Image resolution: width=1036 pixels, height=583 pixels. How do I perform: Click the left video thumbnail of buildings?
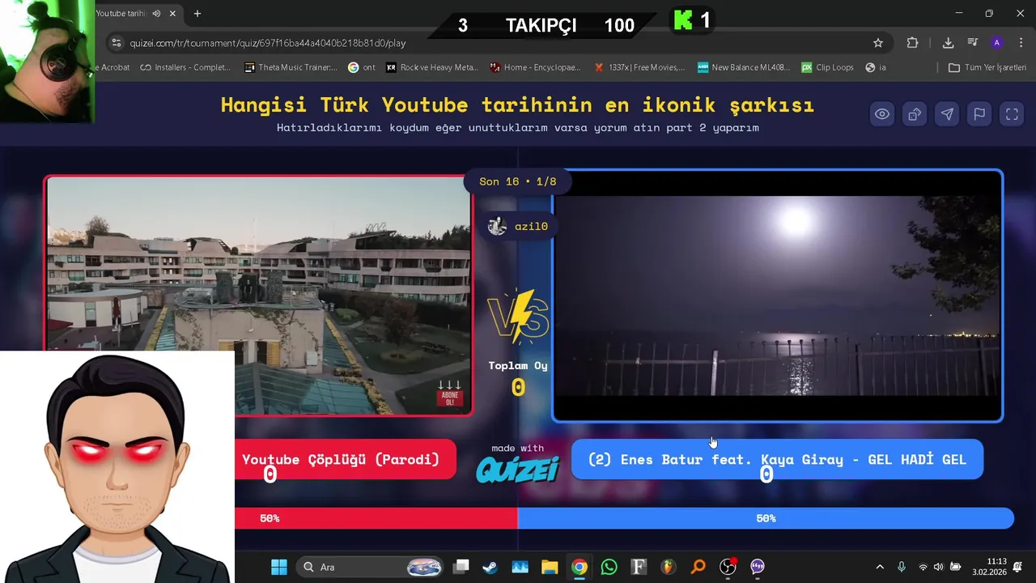tap(259, 296)
